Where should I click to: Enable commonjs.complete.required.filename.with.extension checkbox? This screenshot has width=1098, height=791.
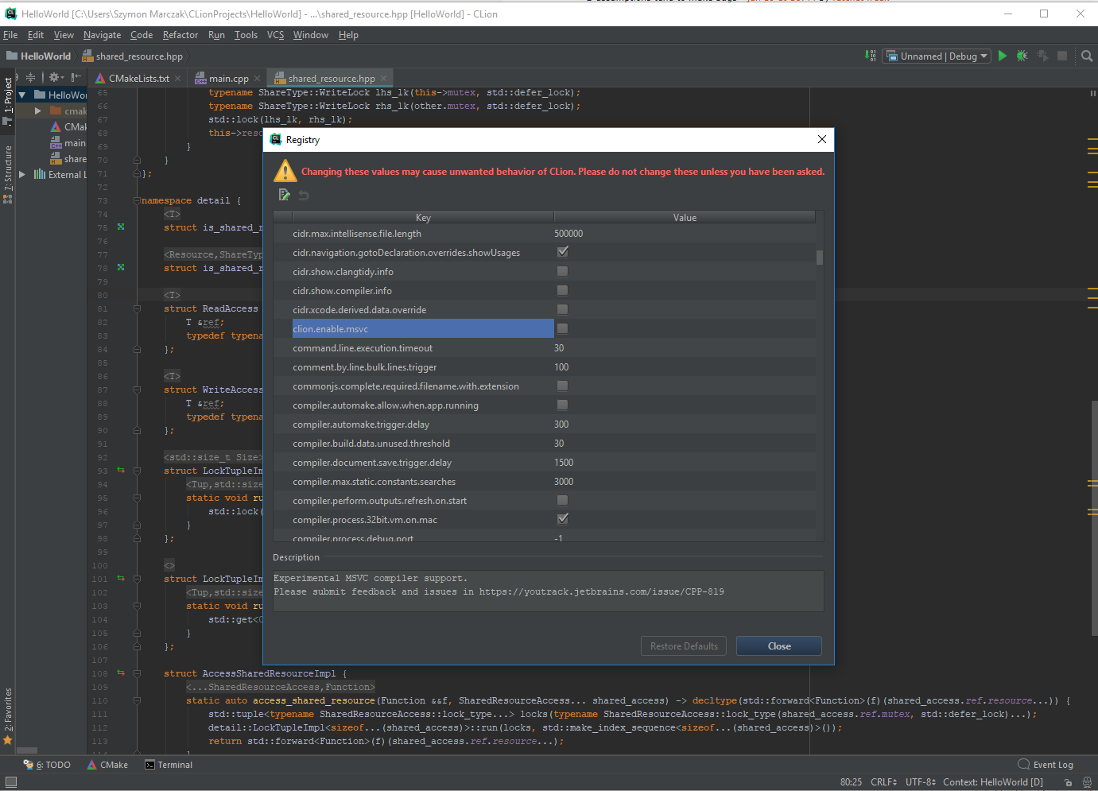coord(562,386)
